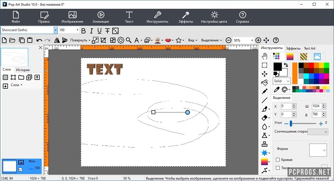Choose the paint bucket fill tool
The height and width of the screenshot is (181, 334).
265,83
